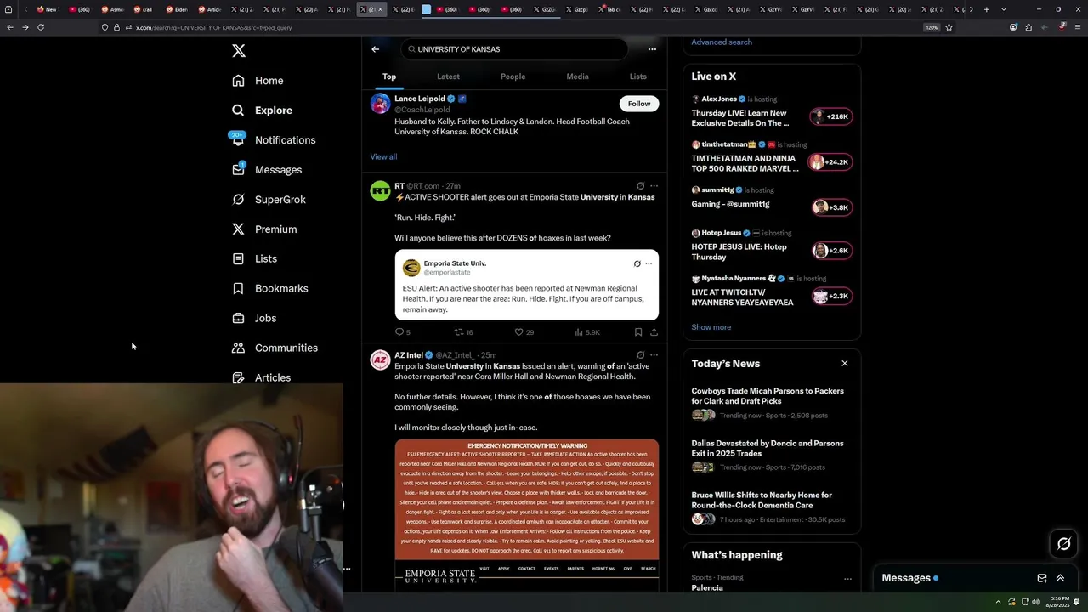Open Grok icon on RT post
The width and height of the screenshot is (1088, 612).
coord(640,186)
